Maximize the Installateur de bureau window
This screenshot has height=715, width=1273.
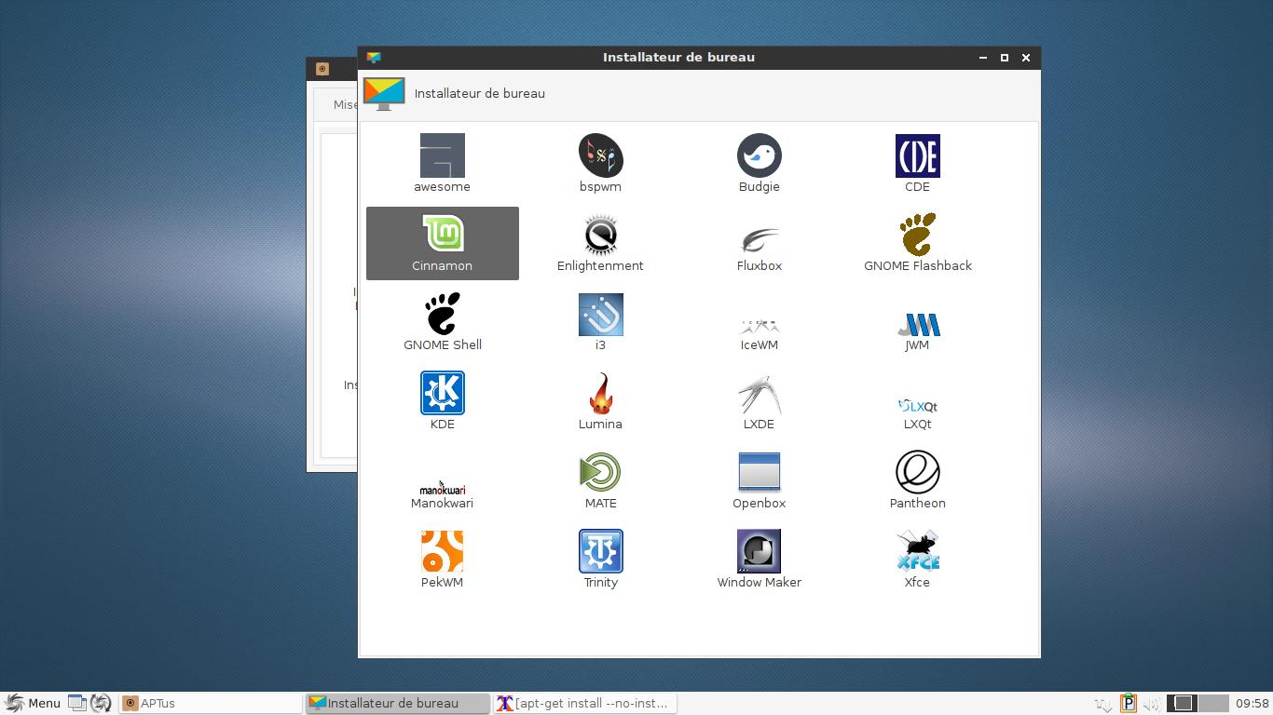tap(1004, 58)
